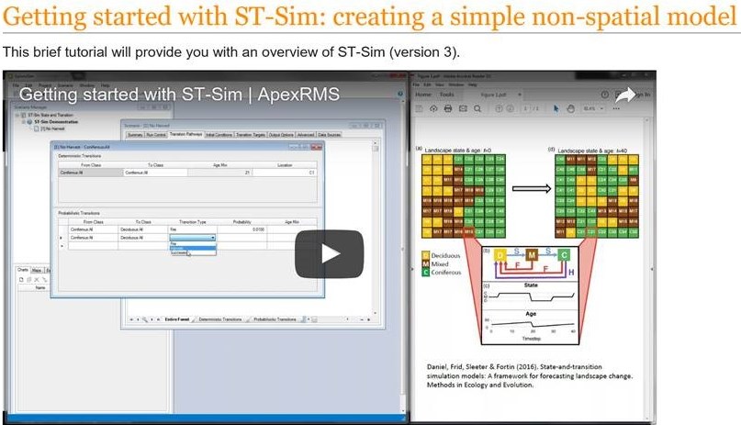Select the Figure 1.pdf document tab
Viewport: 741px width, 425px height.
coord(493,95)
